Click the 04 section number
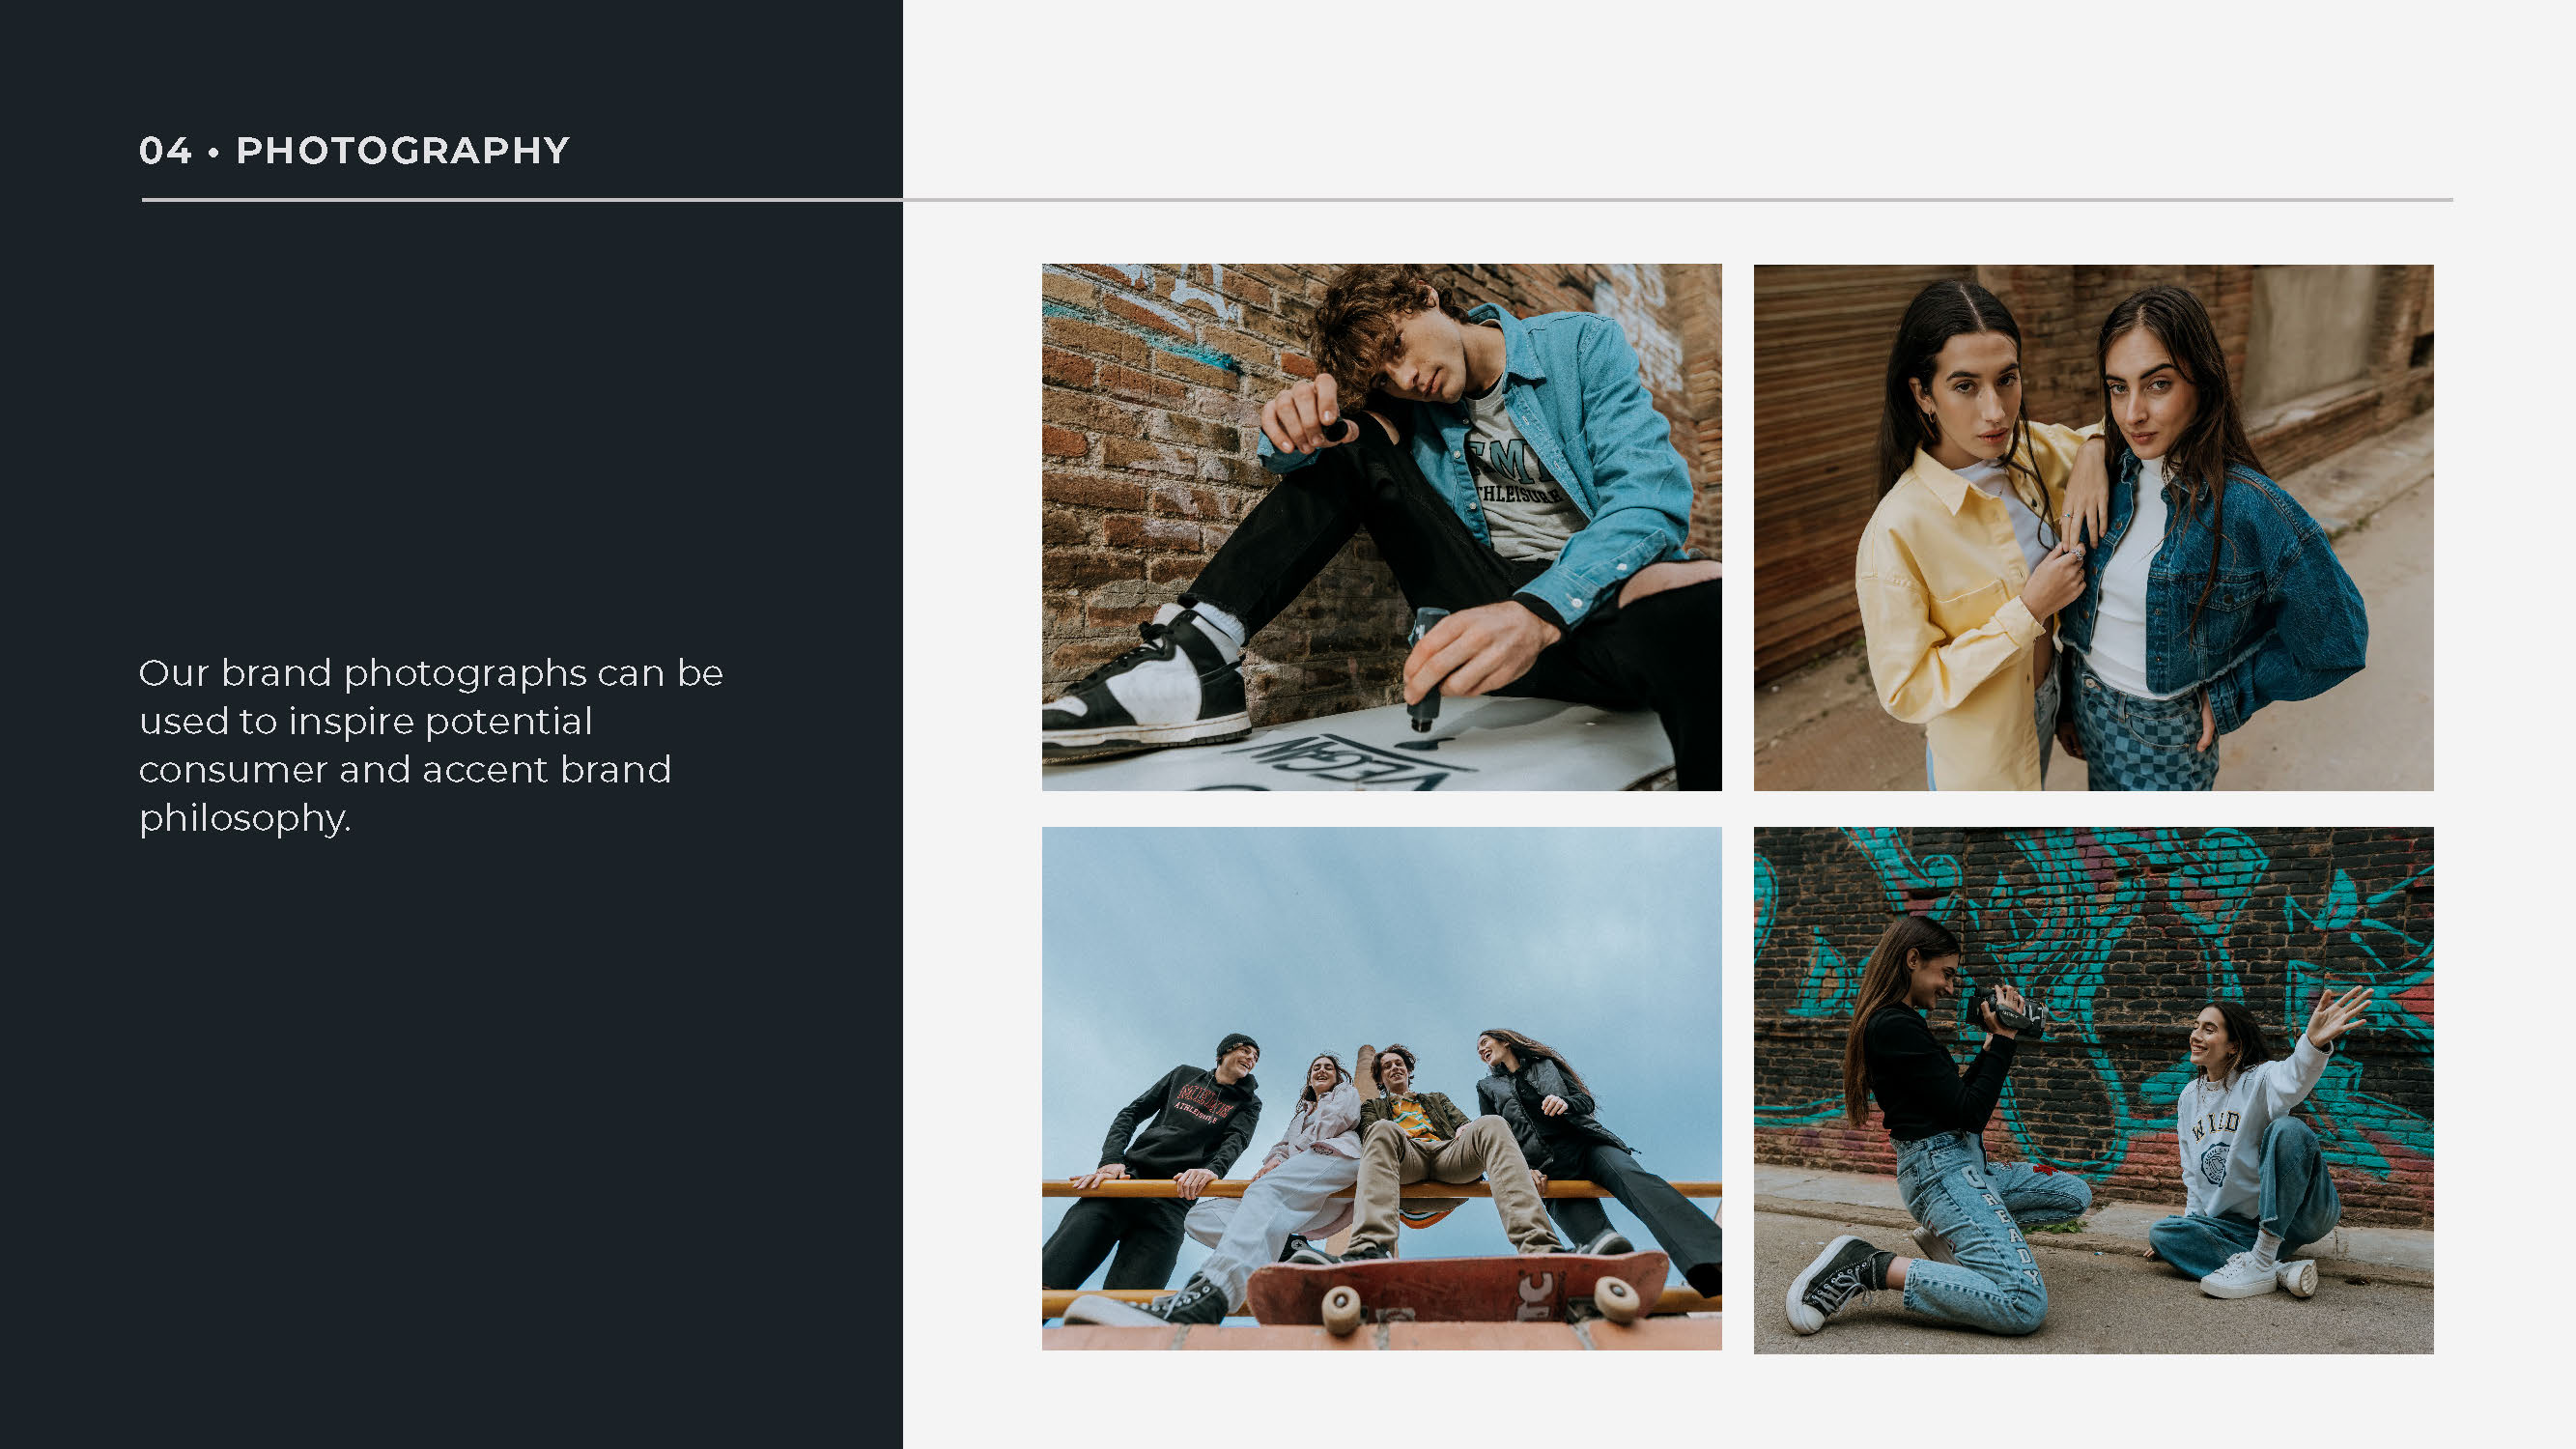This screenshot has height=1449, width=2576. (x=165, y=151)
